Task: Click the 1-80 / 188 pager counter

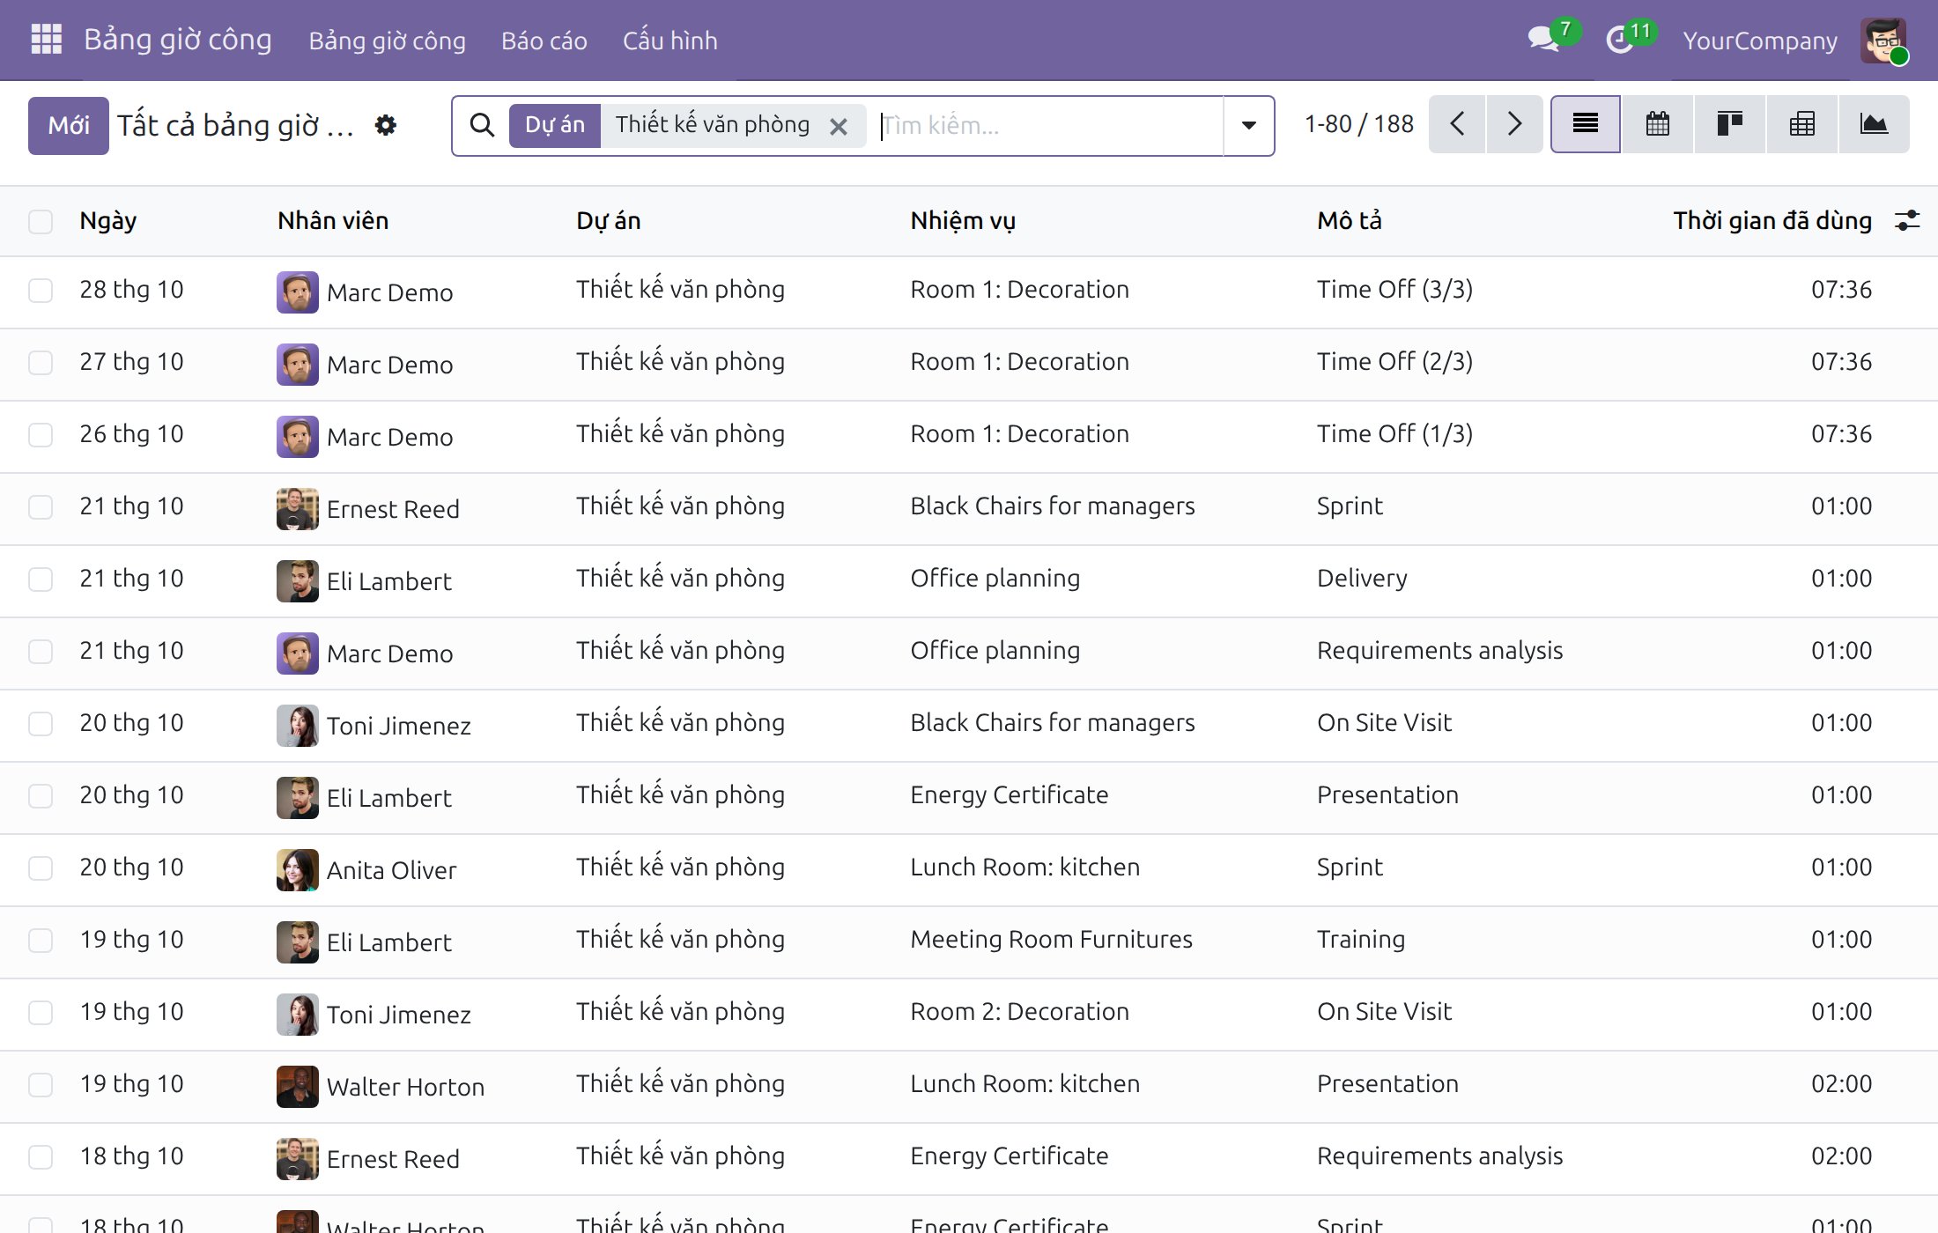Action: [1358, 124]
